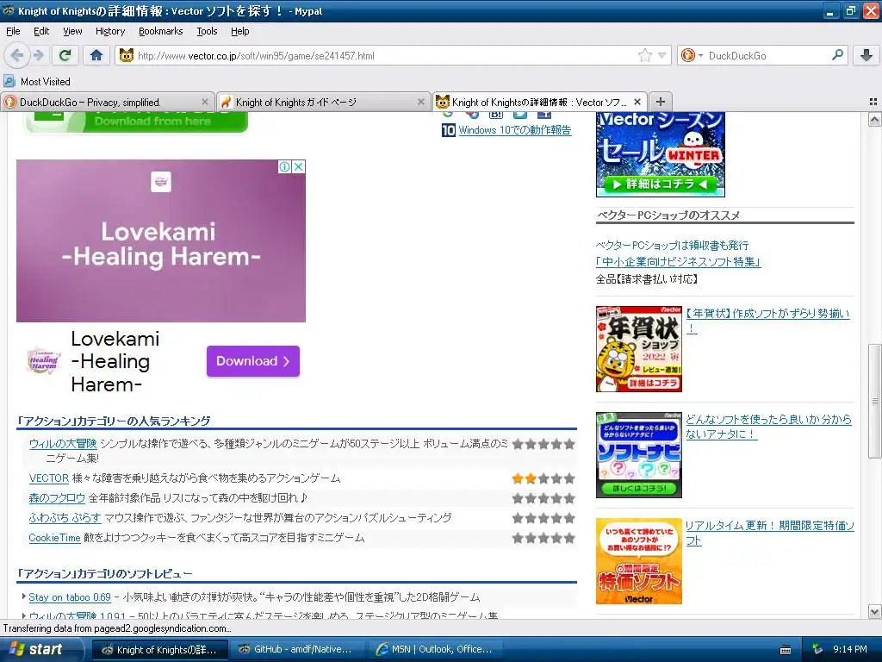The width and height of the screenshot is (882, 662).
Task: Click the Windows 10 icon beside report link
Action: [x=448, y=130]
